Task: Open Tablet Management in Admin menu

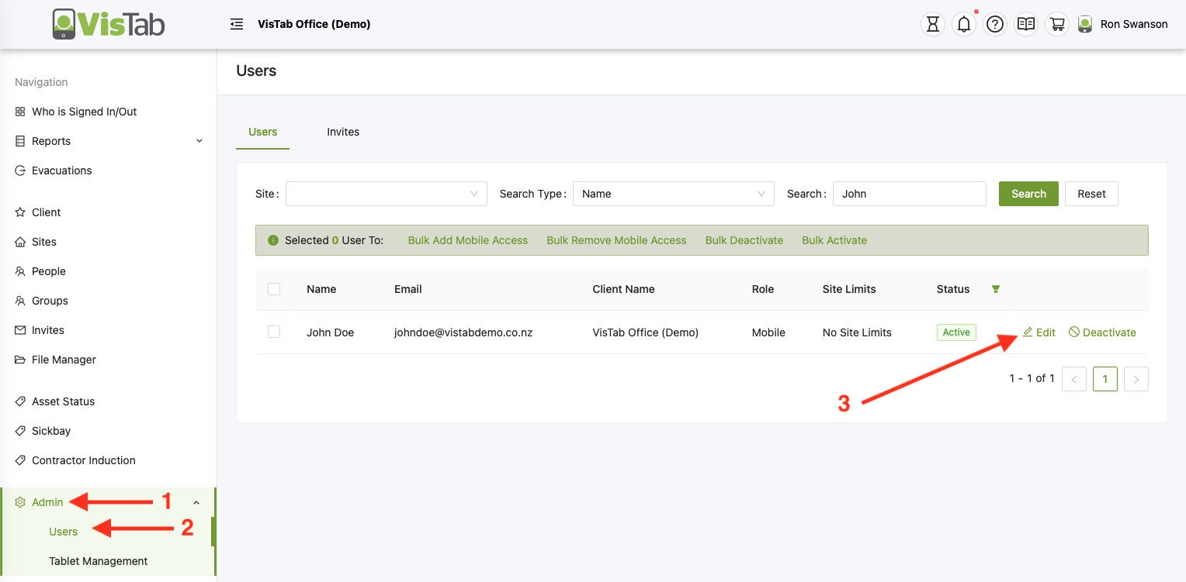Action: pyautogui.click(x=98, y=561)
